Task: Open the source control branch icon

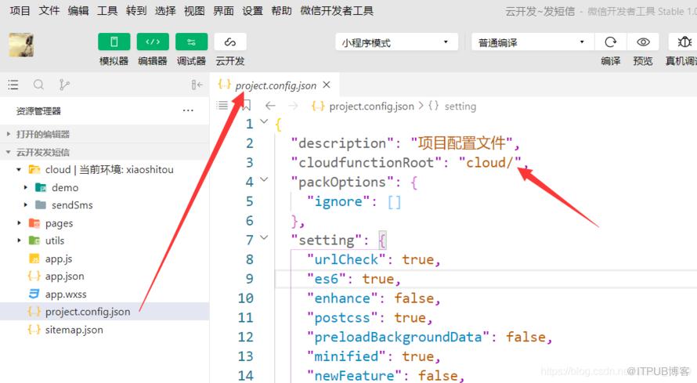Action: pyautogui.click(x=64, y=85)
